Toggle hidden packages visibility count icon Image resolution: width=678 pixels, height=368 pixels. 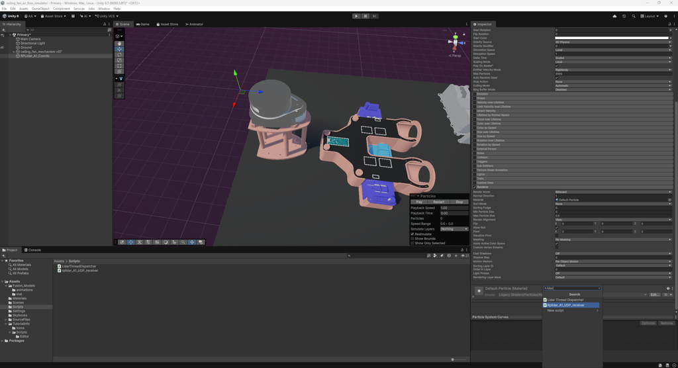point(465,255)
